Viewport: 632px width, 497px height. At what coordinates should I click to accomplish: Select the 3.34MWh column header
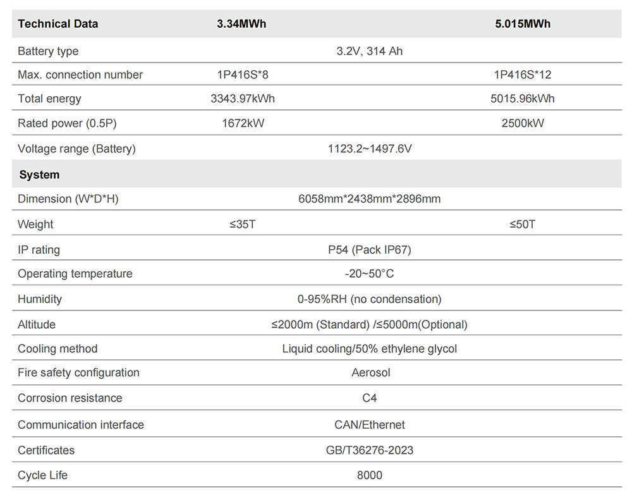click(241, 24)
